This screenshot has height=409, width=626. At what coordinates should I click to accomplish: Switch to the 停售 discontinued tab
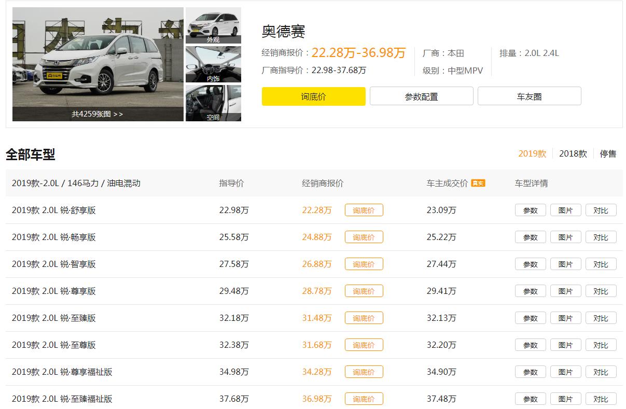[608, 154]
